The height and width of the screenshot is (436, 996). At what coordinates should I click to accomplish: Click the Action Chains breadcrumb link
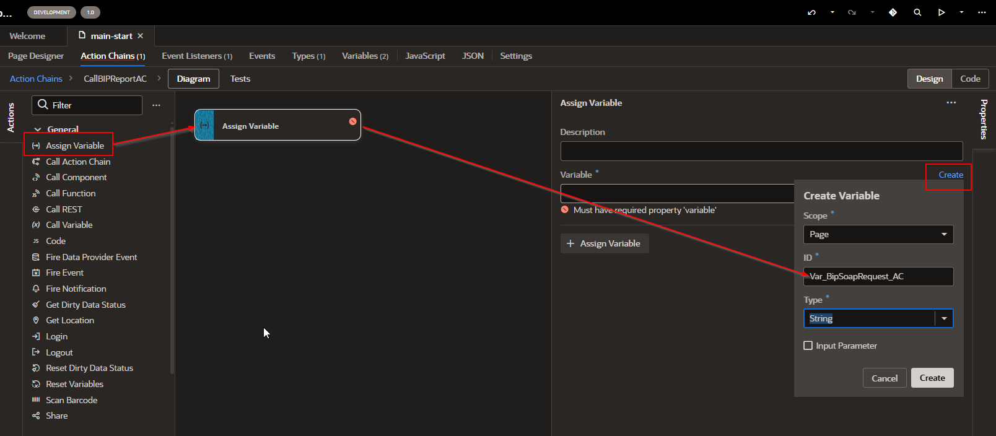(x=36, y=79)
